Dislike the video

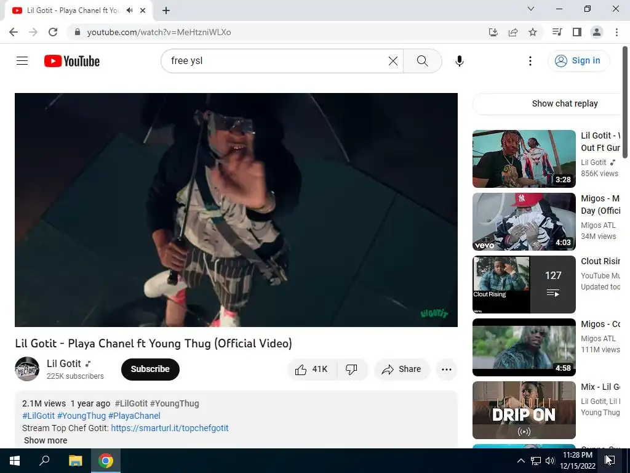pyautogui.click(x=351, y=370)
